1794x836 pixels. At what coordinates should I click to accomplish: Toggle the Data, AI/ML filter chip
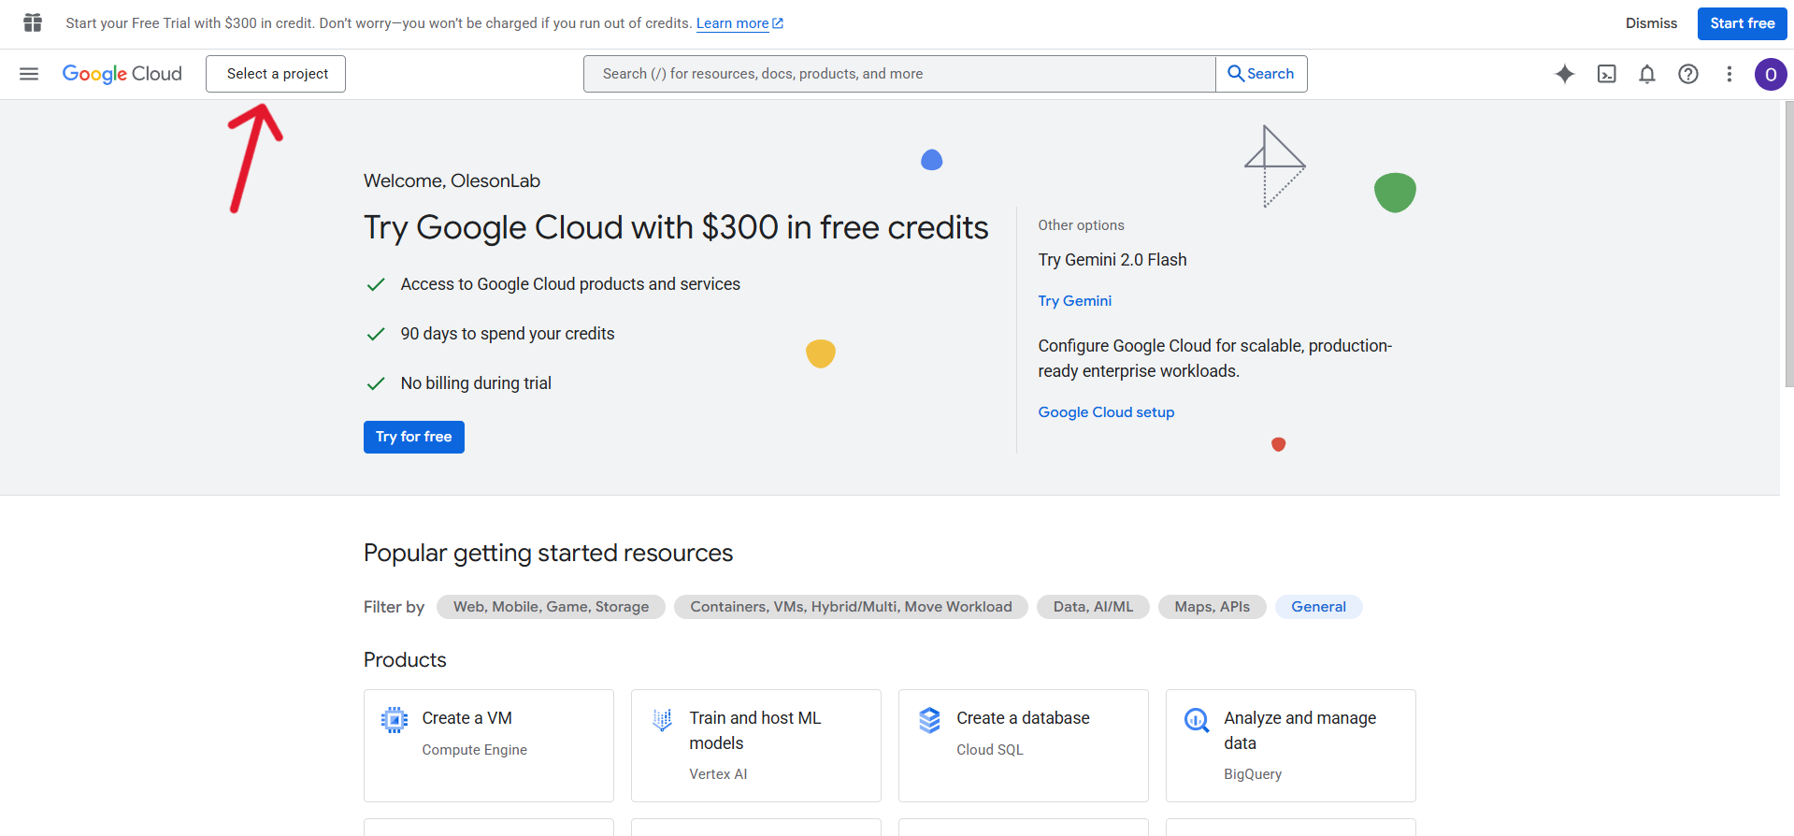point(1093,607)
